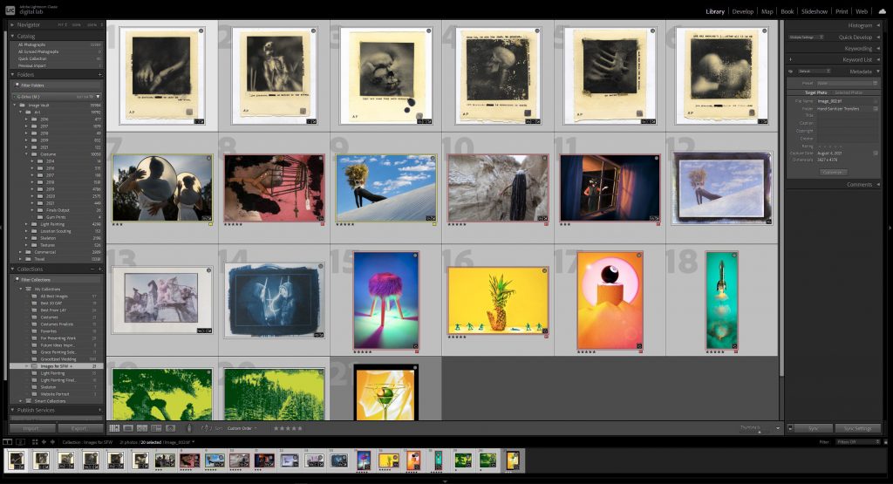The width and height of the screenshot is (893, 484).
Task: Open the metadata Preset dropdown
Action: point(848,83)
